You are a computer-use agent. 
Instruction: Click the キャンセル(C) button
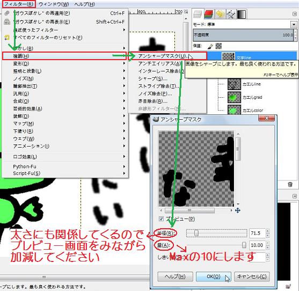pyautogui.click(x=252, y=277)
